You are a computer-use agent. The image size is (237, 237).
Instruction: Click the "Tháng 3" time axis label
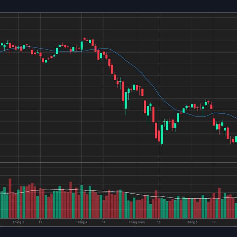pos(18,222)
